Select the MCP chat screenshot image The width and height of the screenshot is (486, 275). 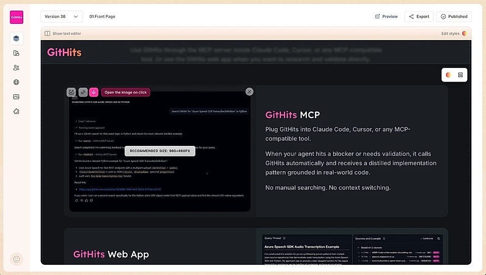(x=159, y=151)
